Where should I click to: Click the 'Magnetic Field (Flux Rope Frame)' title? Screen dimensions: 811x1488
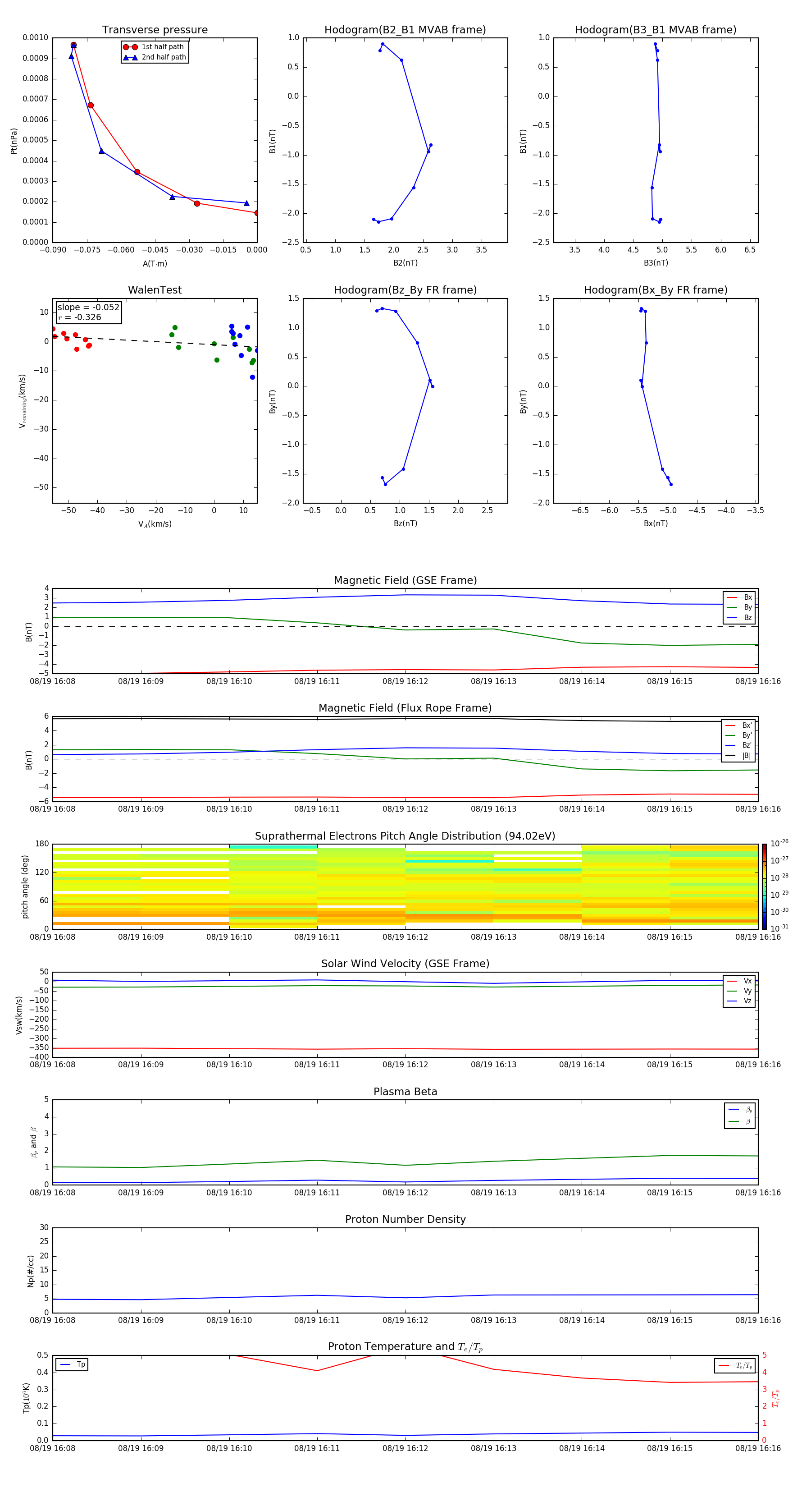(405, 708)
